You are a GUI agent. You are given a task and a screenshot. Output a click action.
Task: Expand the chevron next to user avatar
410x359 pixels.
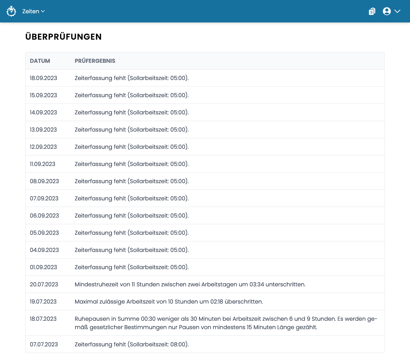pyautogui.click(x=397, y=11)
